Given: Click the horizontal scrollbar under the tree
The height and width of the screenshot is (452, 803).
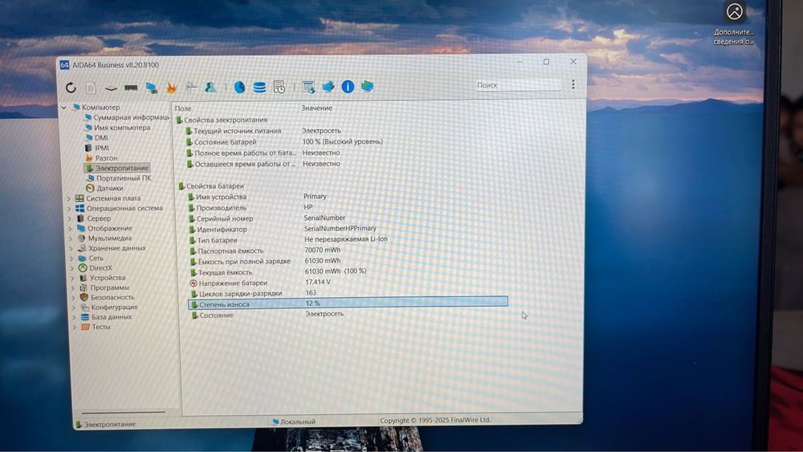Looking at the screenshot, I should coord(124,412).
